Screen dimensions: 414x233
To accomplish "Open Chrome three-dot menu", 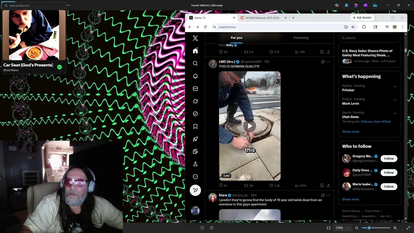I will pos(402,27).
